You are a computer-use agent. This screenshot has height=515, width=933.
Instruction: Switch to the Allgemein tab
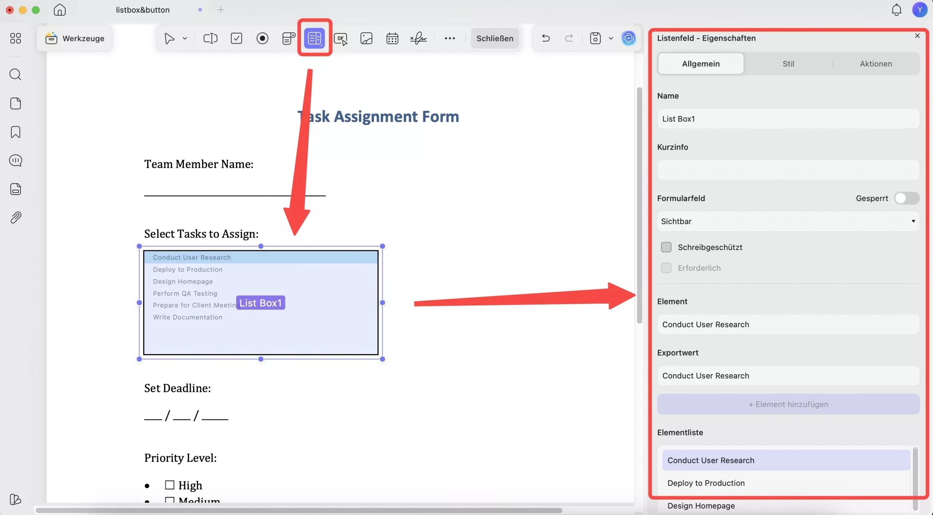click(x=701, y=64)
